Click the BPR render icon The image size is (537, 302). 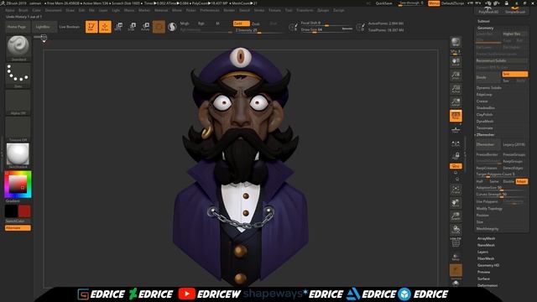coord(456,42)
